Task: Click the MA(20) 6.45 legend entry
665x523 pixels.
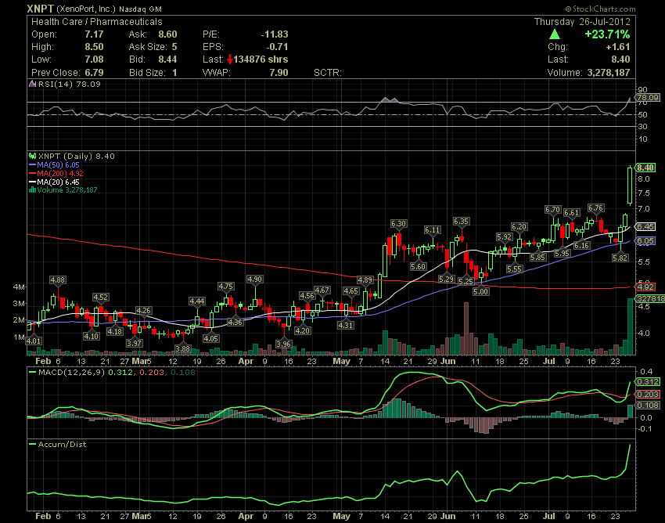Action: (59, 182)
